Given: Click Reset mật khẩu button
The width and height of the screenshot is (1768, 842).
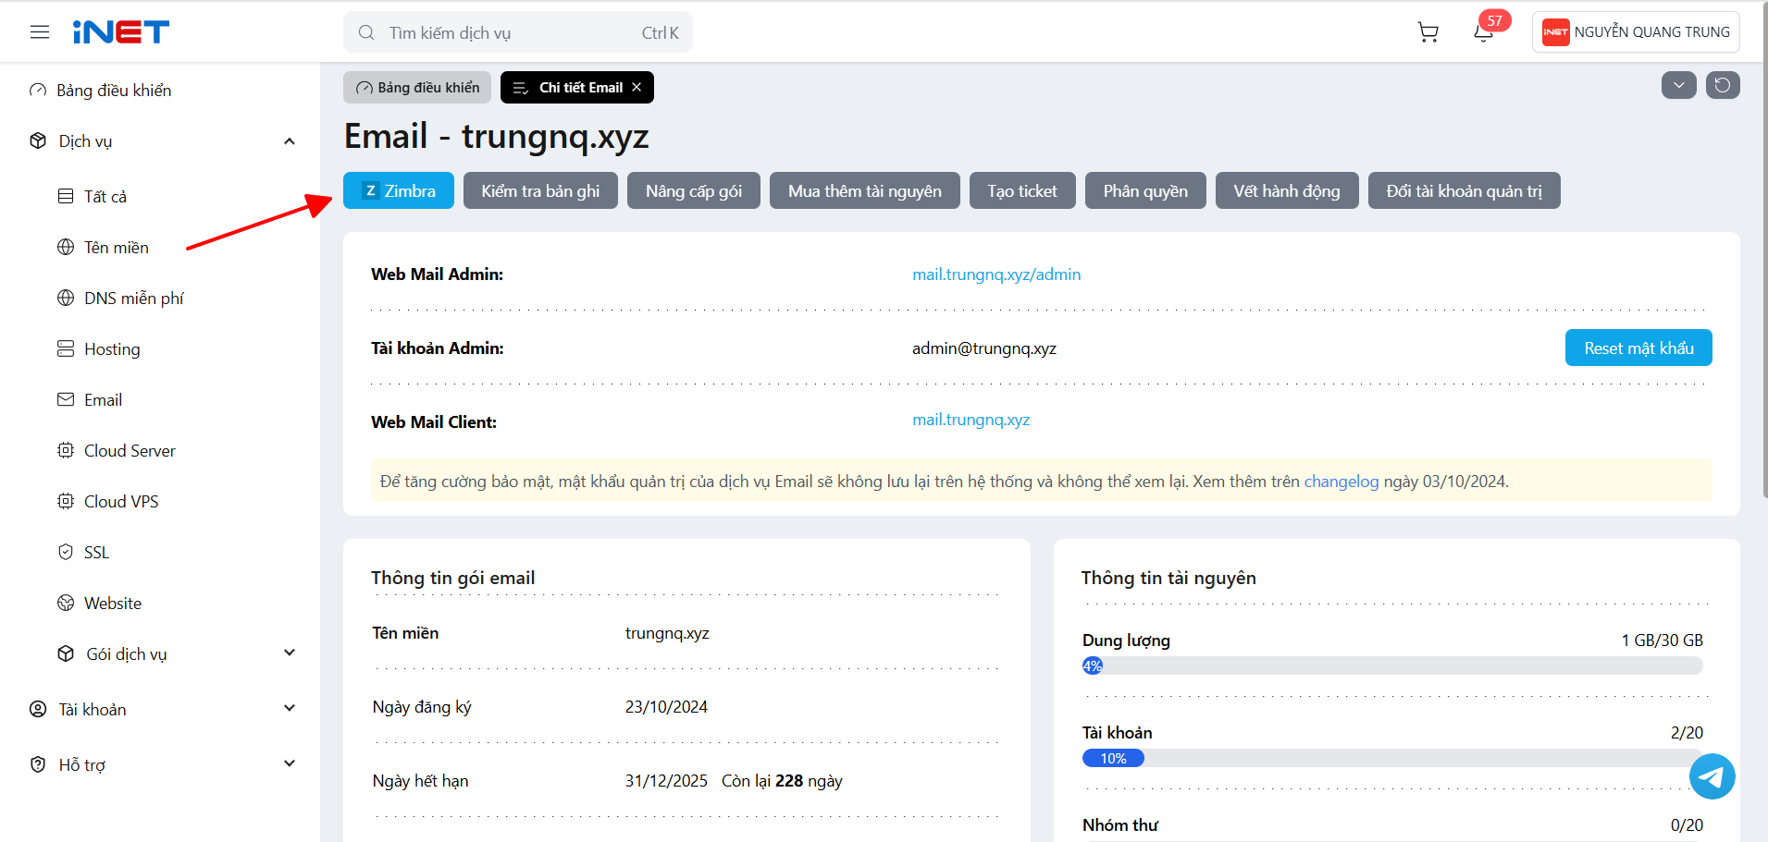Looking at the screenshot, I should pos(1638,348).
